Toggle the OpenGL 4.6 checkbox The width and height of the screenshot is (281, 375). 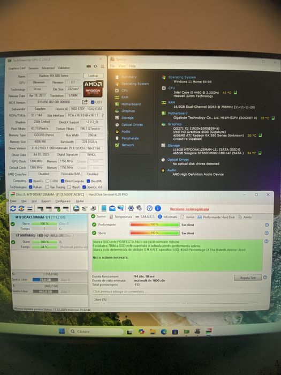(x=84, y=187)
